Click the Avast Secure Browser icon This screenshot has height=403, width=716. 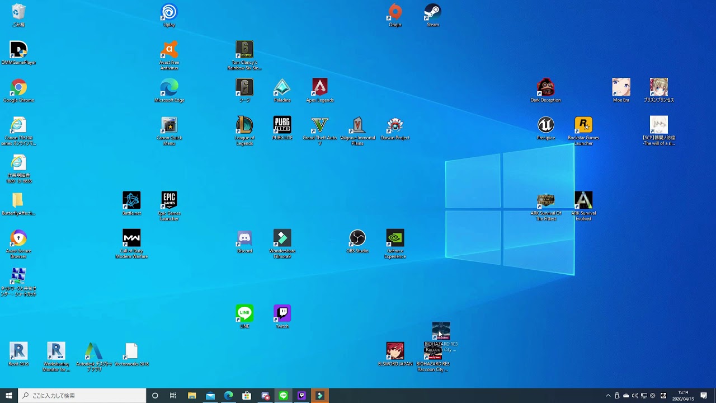coord(18,244)
